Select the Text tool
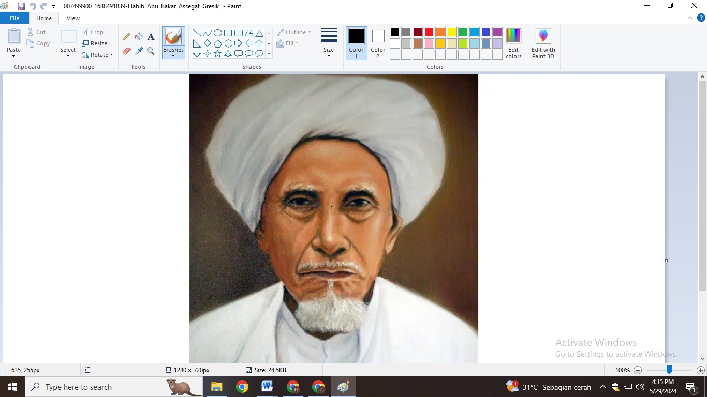707x397 pixels. click(151, 37)
